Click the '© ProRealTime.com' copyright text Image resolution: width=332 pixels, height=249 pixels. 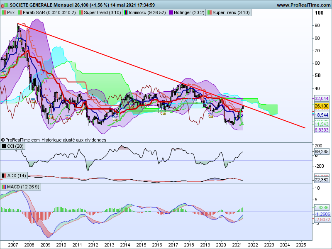20,140
